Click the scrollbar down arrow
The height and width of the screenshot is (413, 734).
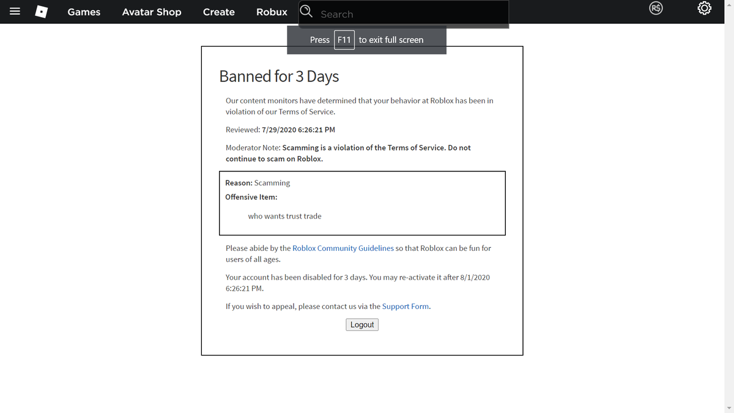click(728, 408)
